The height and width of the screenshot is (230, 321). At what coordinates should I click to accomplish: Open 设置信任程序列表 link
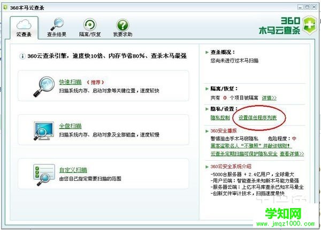tap(257, 117)
